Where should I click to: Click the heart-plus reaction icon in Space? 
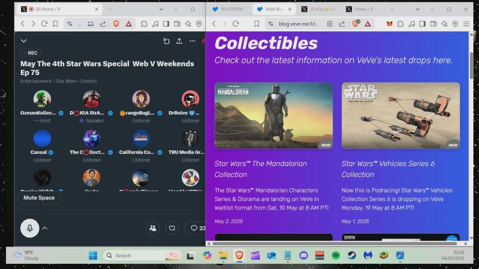point(172,228)
